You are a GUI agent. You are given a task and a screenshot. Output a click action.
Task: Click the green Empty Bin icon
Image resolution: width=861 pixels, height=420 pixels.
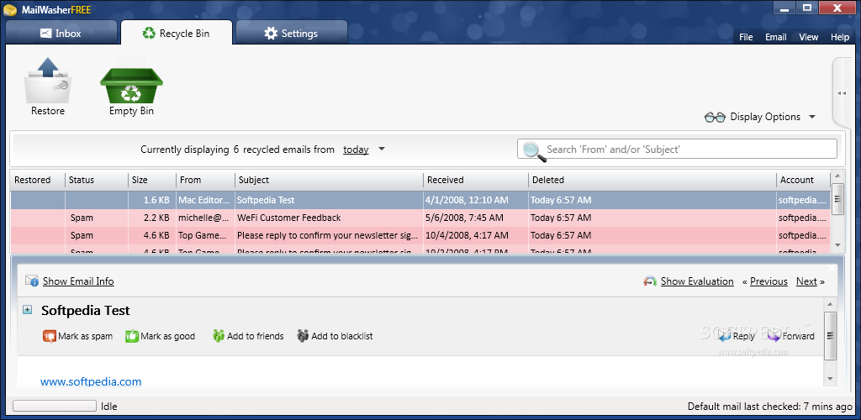[x=131, y=85]
